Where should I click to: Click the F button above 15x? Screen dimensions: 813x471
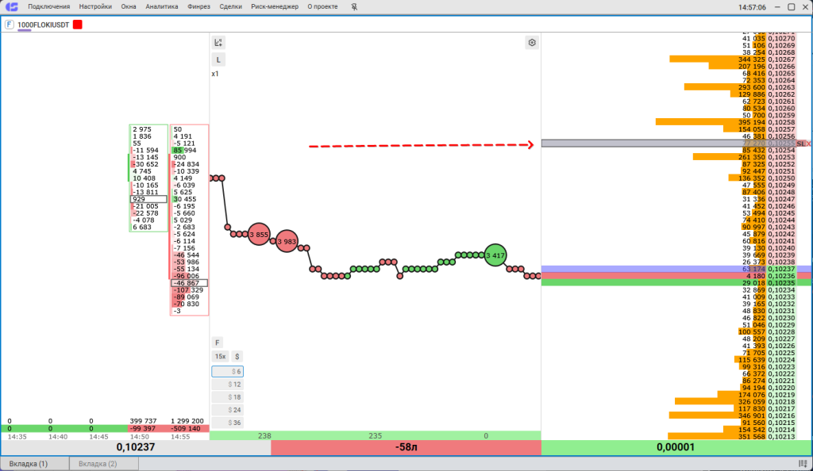[218, 343]
